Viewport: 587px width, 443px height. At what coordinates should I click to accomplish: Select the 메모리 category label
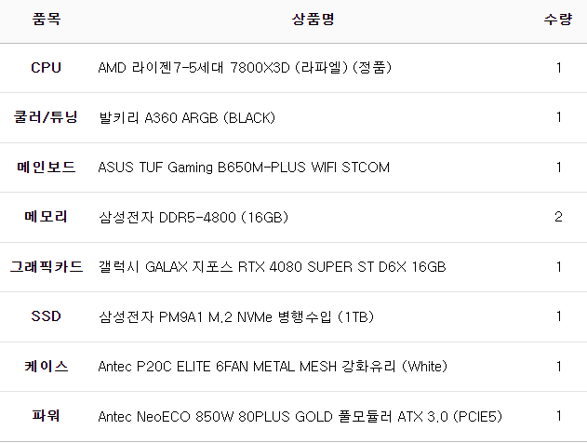pos(46,217)
